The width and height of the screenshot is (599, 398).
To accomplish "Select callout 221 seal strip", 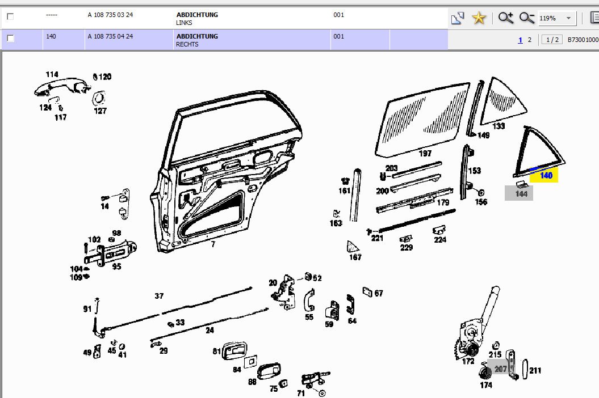I will [377, 238].
